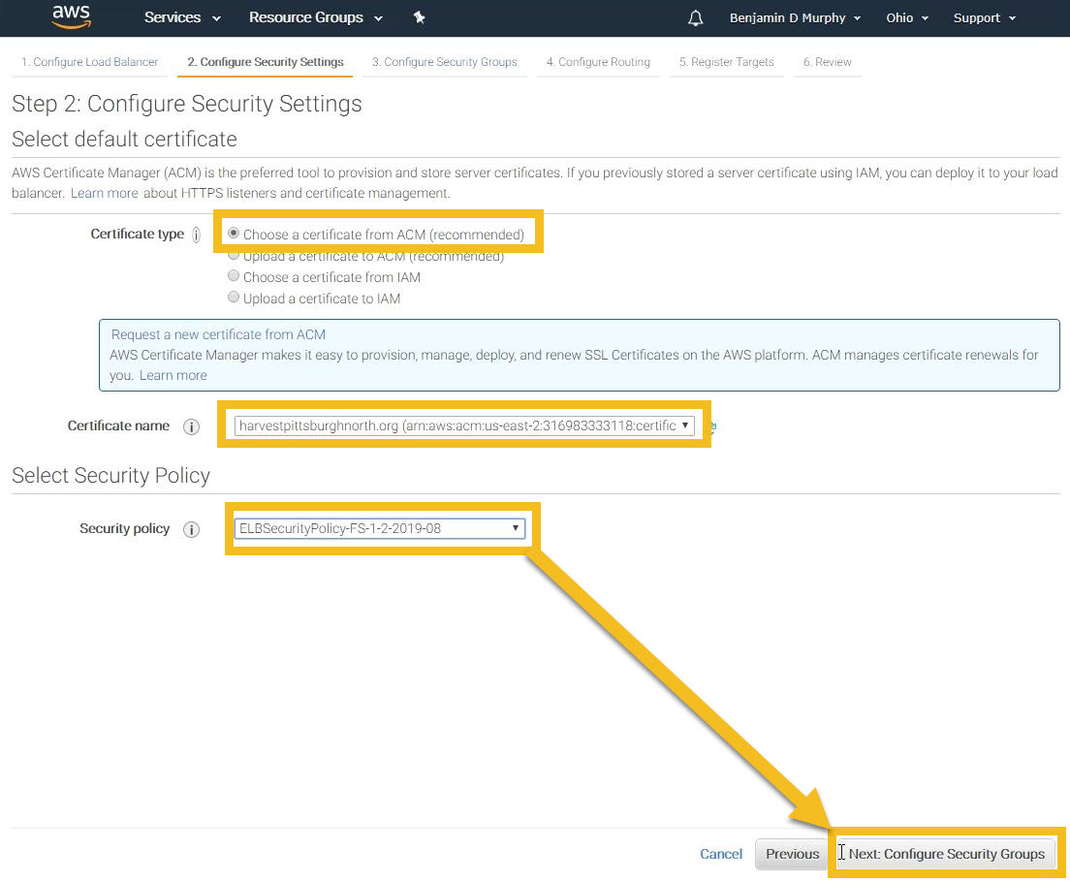This screenshot has height=881, width=1070.
Task: Click the AWS logo home icon
Action: tap(71, 16)
